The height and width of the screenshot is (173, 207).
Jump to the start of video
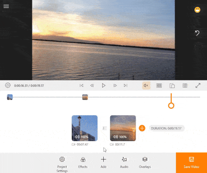point(81,85)
